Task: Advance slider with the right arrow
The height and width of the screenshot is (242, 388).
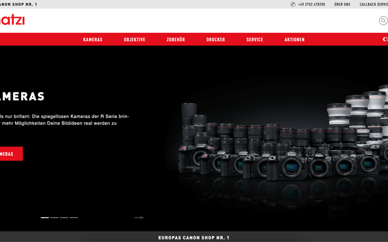Action: [x=139, y=218]
